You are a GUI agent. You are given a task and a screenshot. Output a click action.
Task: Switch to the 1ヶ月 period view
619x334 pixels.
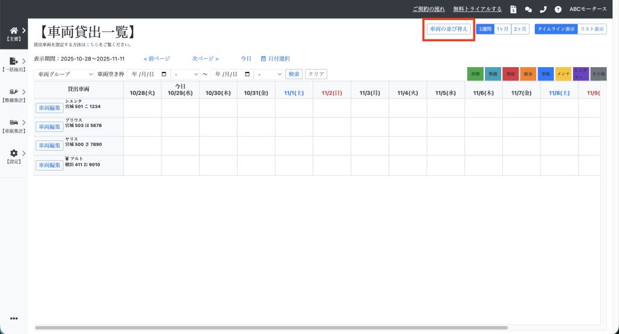502,29
